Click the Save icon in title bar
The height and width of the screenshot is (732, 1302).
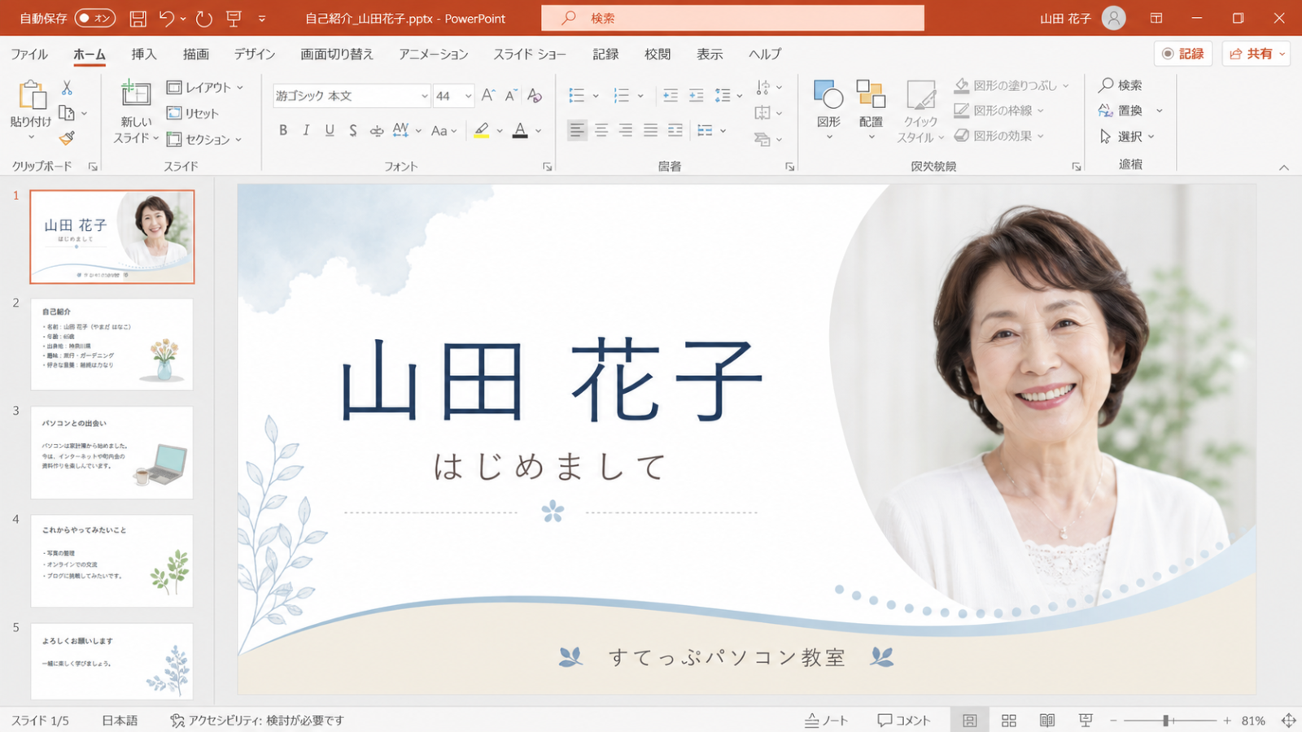[138, 18]
